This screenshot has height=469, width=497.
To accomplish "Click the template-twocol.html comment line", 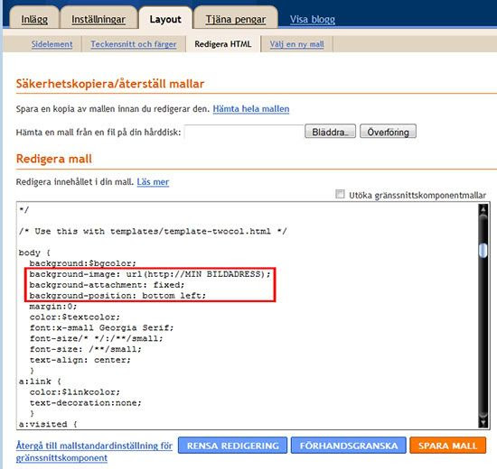I will tap(153, 231).
